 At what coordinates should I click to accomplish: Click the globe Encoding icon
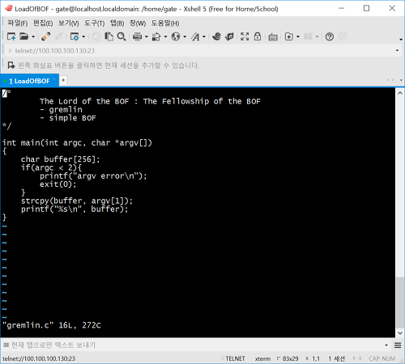(176, 36)
